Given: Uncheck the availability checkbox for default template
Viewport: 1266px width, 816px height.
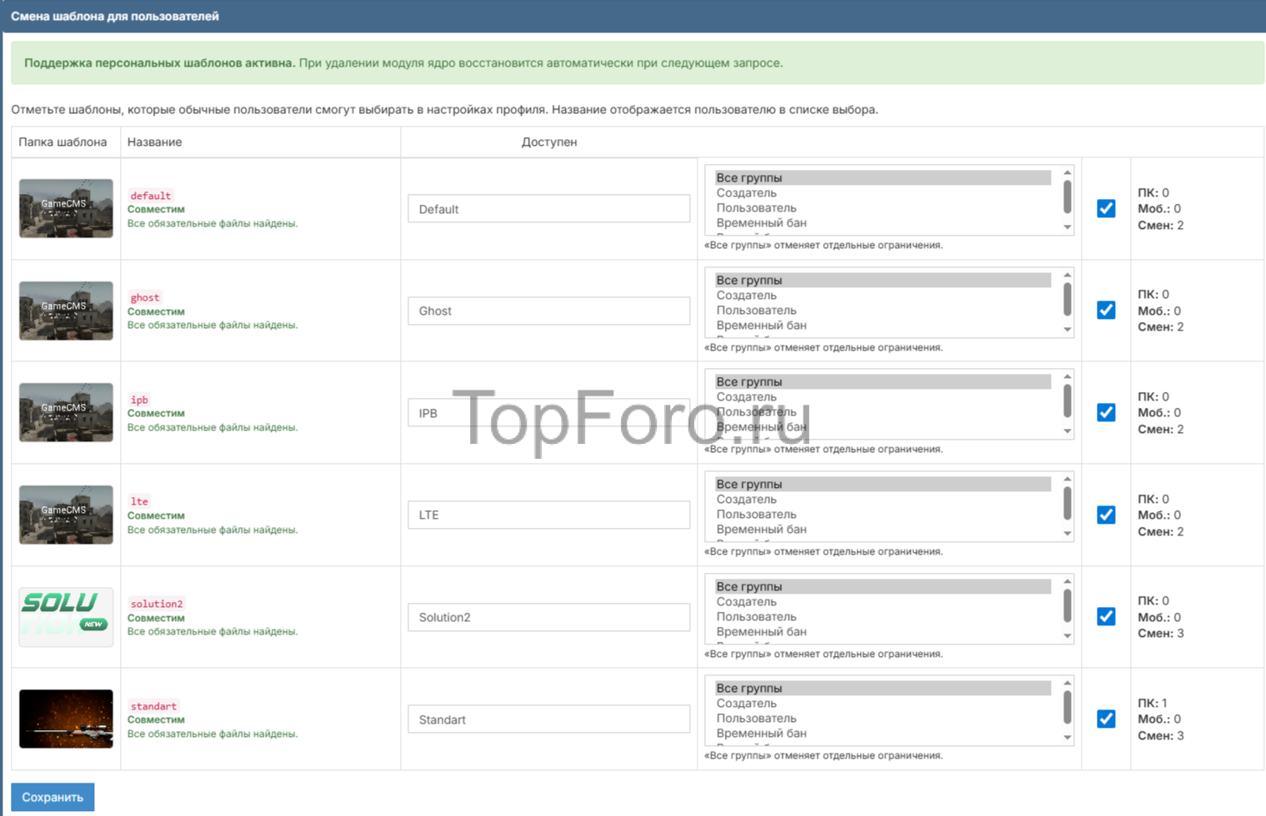Looking at the screenshot, I should (x=1106, y=208).
